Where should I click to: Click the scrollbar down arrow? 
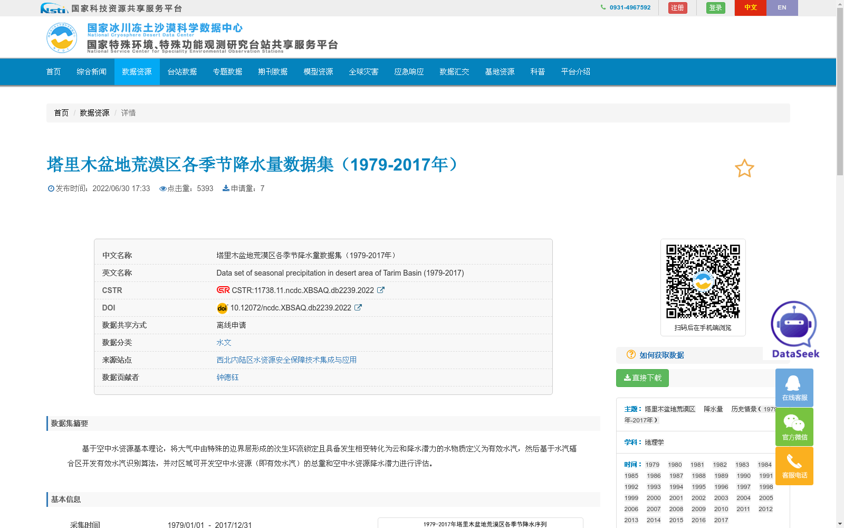(x=840, y=524)
